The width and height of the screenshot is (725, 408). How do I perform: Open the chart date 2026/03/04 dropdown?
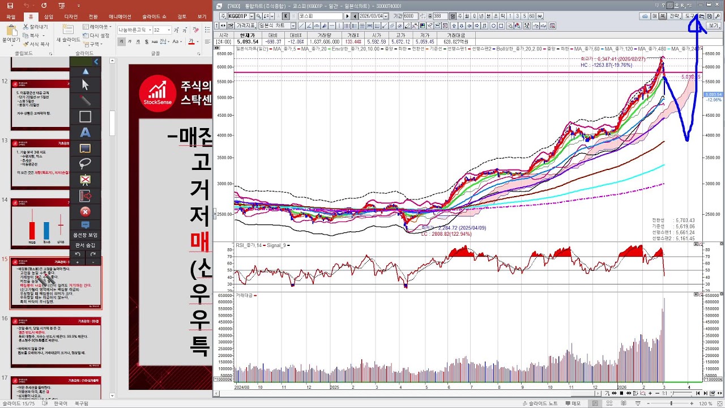386,16
